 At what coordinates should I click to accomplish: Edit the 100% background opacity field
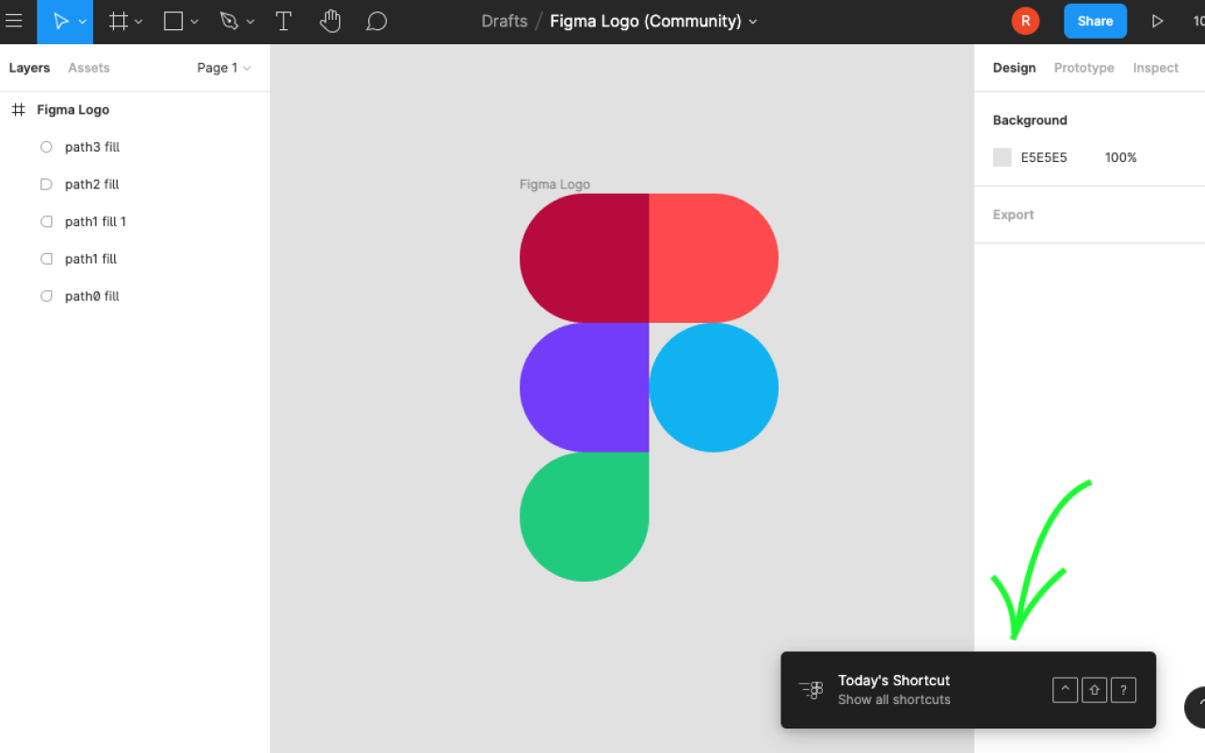pos(1120,157)
